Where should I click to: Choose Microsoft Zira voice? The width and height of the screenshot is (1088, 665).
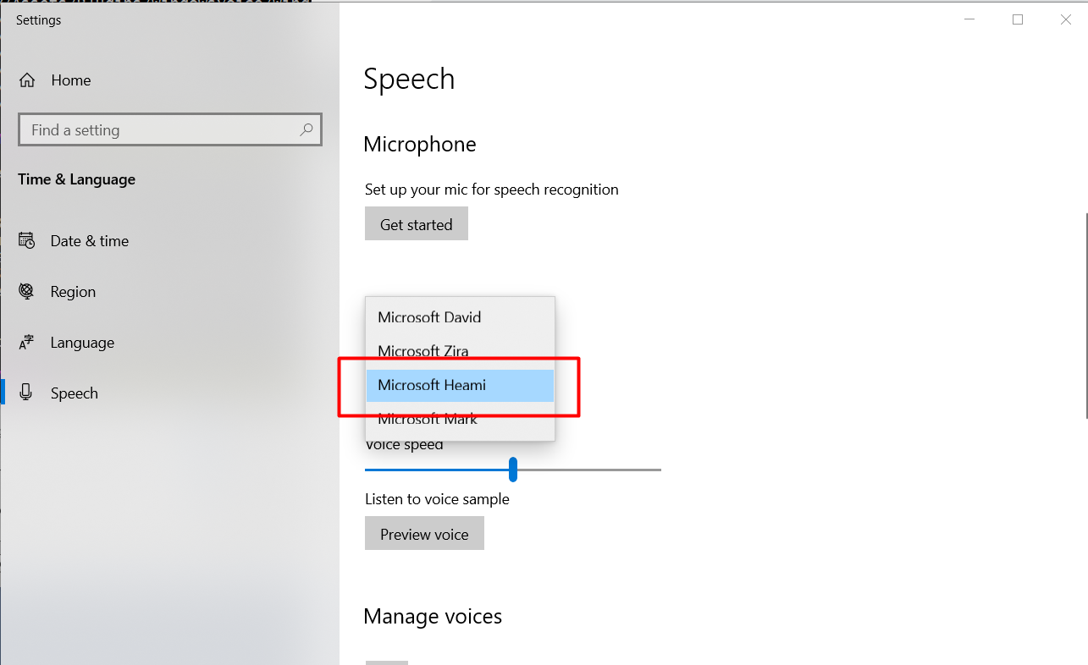(x=460, y=351)
